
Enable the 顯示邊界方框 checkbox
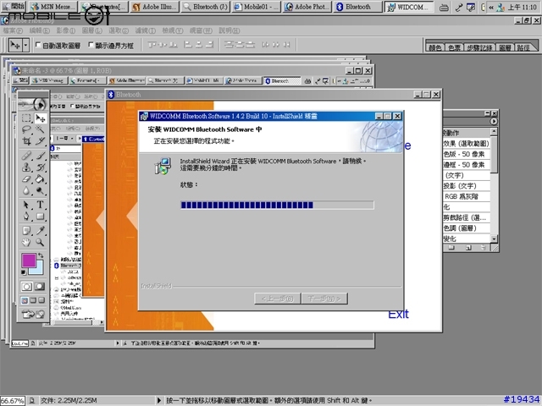point(91,45)
